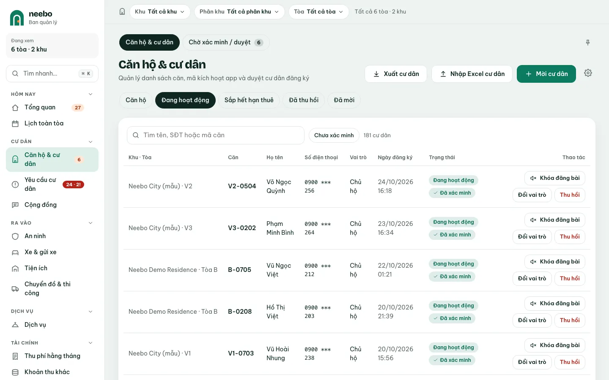Click Đổi vai trò for unit V3-0202
This screenshot has height=380, width=609.
(x=532, y=237)
